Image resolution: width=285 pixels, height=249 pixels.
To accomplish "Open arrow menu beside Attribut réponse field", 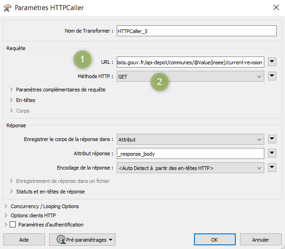I will [x=272, y=153].
